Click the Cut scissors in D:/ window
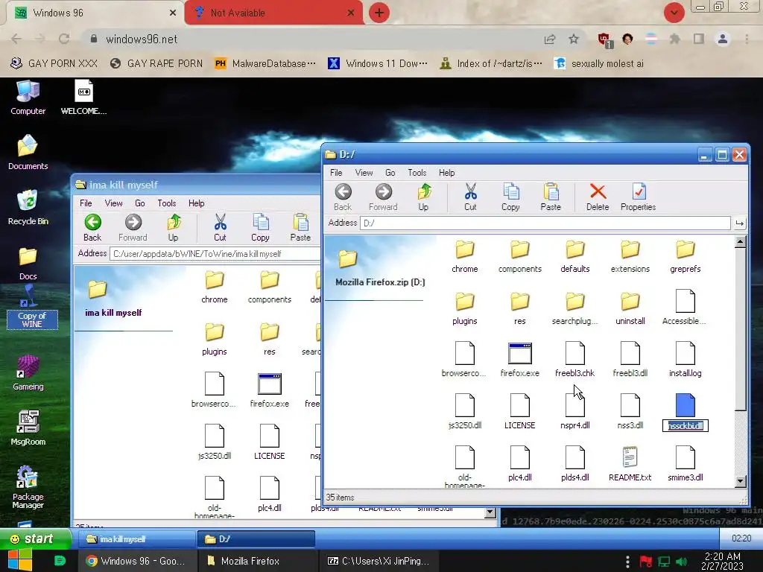 tap(470, 197)
